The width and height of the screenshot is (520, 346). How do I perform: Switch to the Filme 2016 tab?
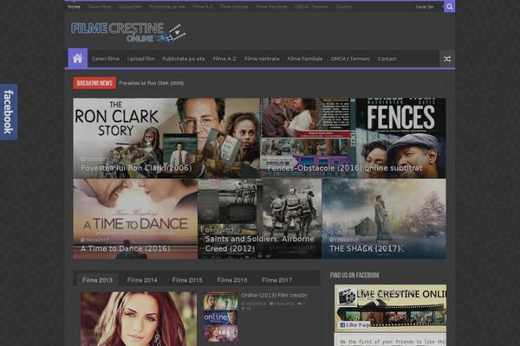[231, 280]
